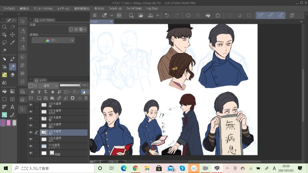Image resolution: width=308 pixels, height=173 pixels.
Task: Select the Eyedropper tool
Action: point(12,43)
